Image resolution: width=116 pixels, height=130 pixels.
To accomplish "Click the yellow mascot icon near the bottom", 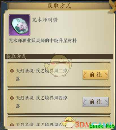I will [69, 122].
